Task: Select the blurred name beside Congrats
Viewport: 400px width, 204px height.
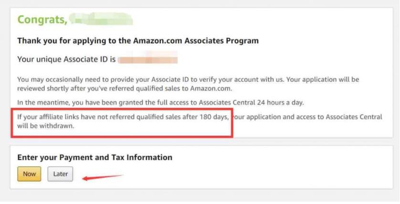Action: click(x=100, y=20)
